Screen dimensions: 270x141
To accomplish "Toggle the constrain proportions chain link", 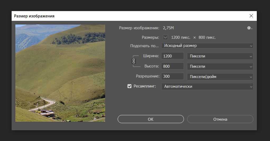I will coord(134,61).
